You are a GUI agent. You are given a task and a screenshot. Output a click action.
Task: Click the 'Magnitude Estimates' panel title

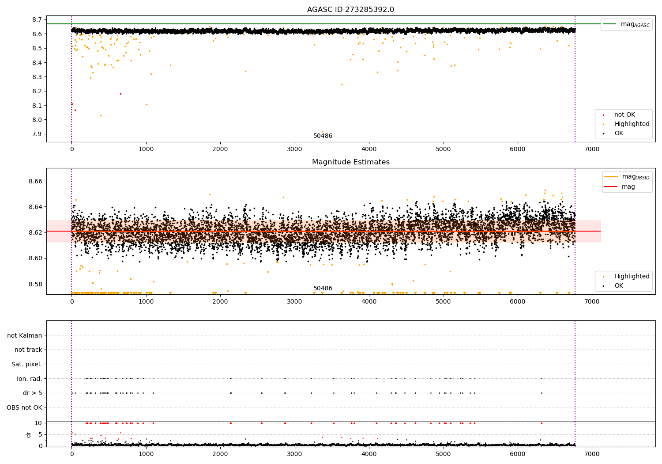point(350,162)
